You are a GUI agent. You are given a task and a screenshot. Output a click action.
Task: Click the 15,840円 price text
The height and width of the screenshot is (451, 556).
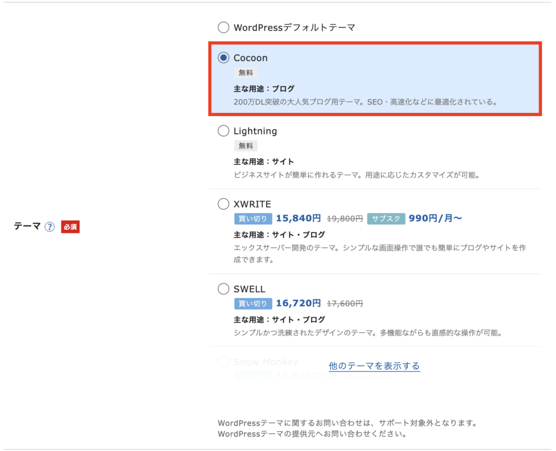pos(298,218)
